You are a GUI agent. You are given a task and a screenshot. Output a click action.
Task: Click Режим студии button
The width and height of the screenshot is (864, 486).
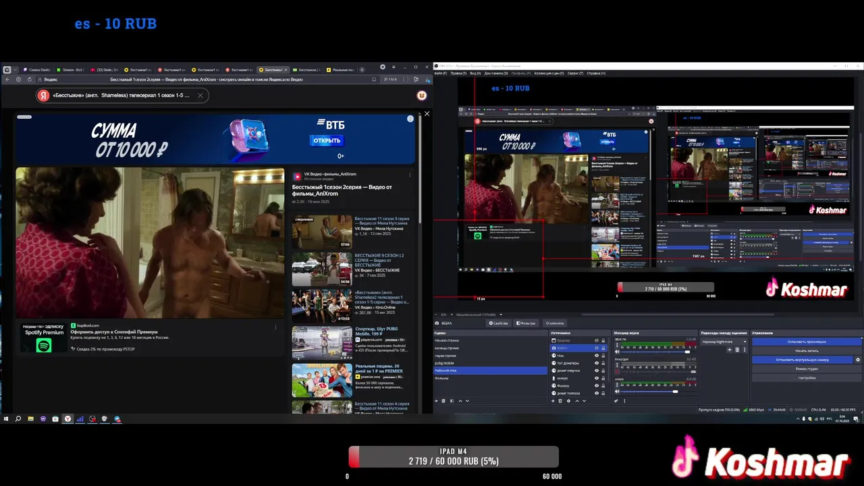pos(807,369)
